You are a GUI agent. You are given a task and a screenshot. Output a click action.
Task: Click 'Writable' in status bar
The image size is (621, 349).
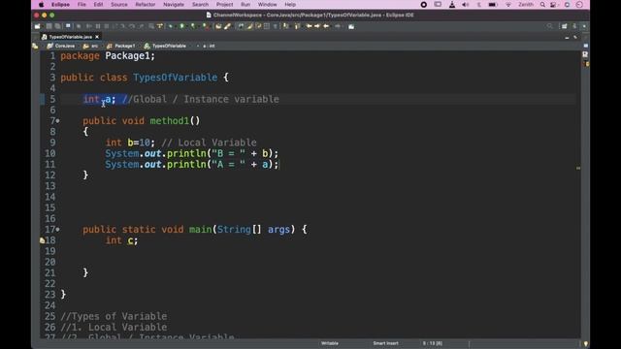point(330,343)
